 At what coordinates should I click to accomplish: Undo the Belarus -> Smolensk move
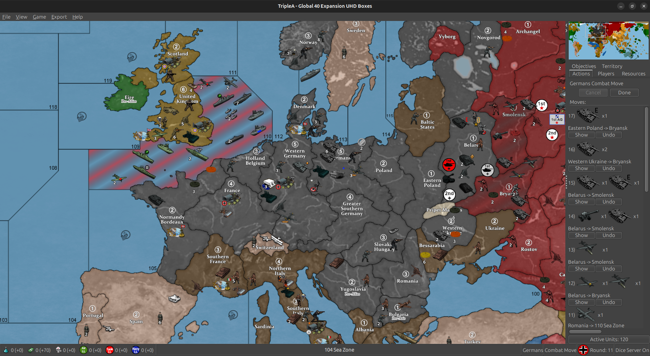(x=608, y=202)
